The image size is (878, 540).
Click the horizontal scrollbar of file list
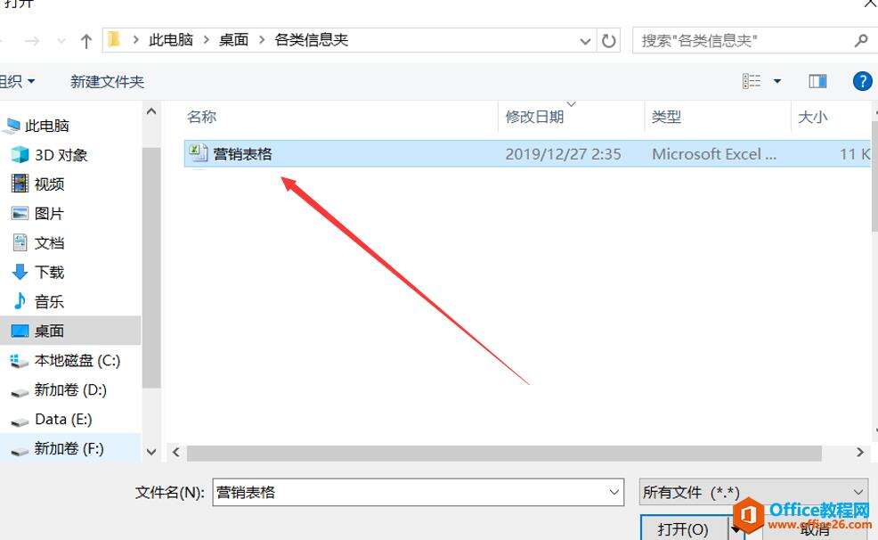(504, 453)
